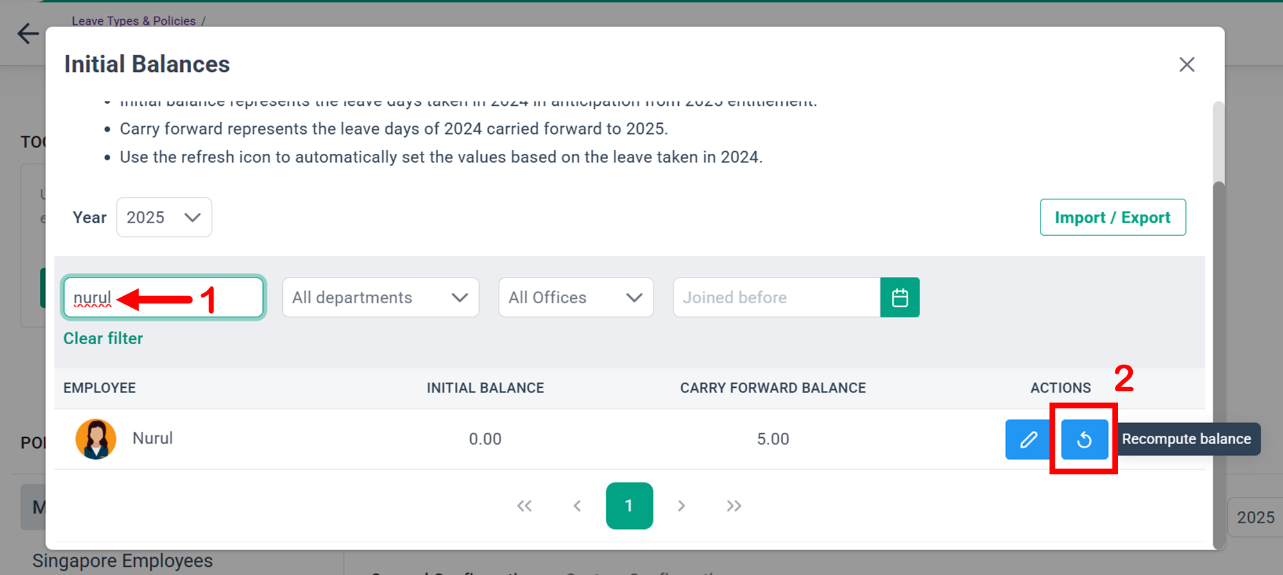Jump to the last page of results
The width and height of the screenshot is (1283, 575).
point(734,506)
